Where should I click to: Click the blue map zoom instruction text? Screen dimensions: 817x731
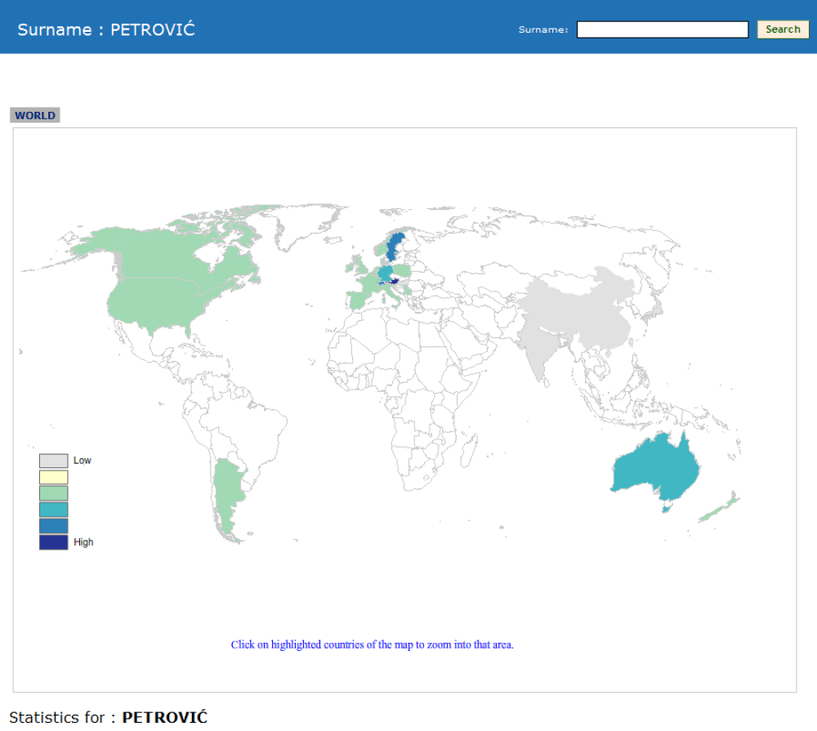372,644
